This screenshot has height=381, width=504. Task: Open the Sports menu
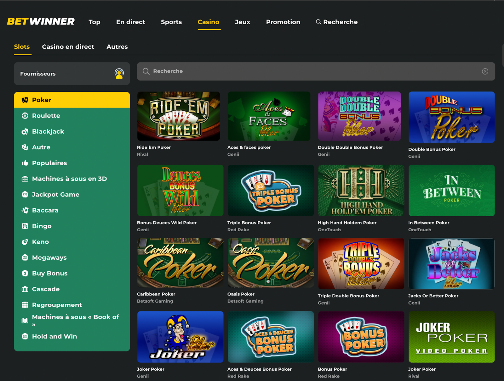pyautogui.click(x=171, y=22)
